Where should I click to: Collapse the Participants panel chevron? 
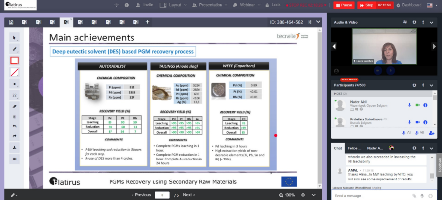pos(431,85)
